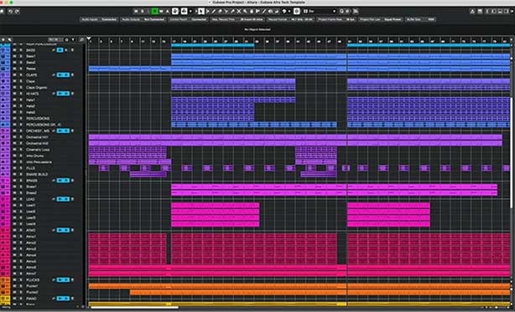The height and width of the screenshot is (312, 515).
Task: Click the Project Pan Law Equal Power field
Action: tap(381, 19)
